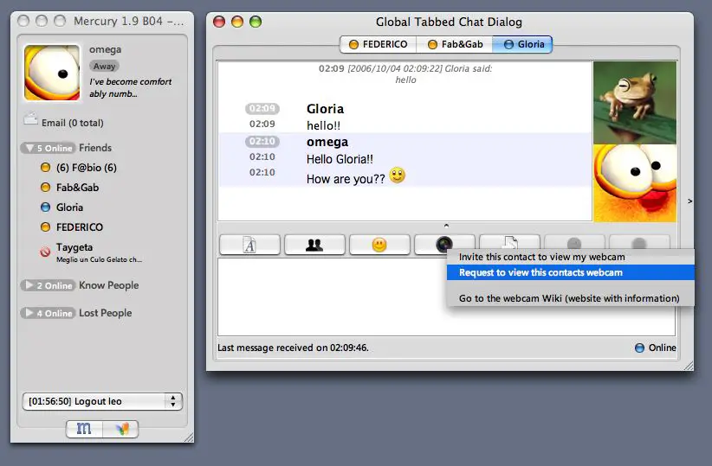Click the webcam toolbar button
This screenshot has width=712, height=466.
(444, 245)
